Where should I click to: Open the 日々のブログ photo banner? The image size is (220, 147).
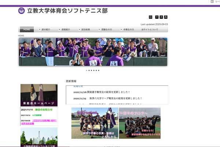[x=140, y=123]
